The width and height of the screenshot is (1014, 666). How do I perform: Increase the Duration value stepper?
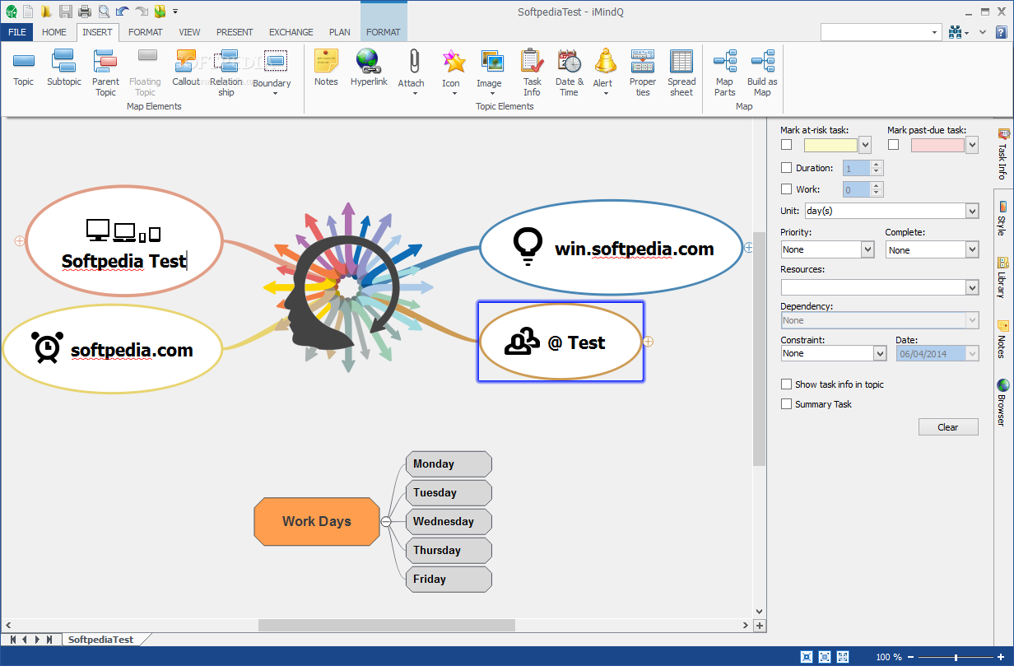877,164
